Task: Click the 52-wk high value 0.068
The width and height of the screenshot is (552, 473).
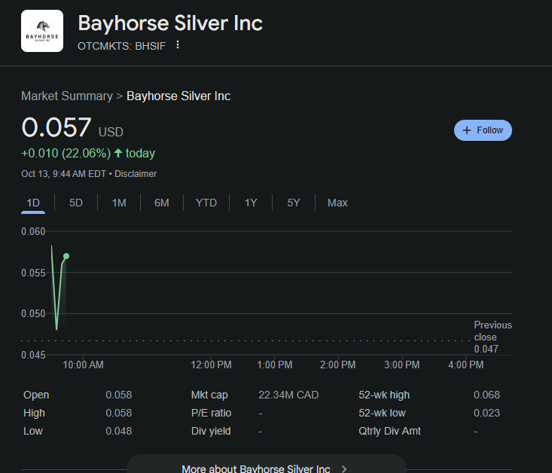Action: 486,395
